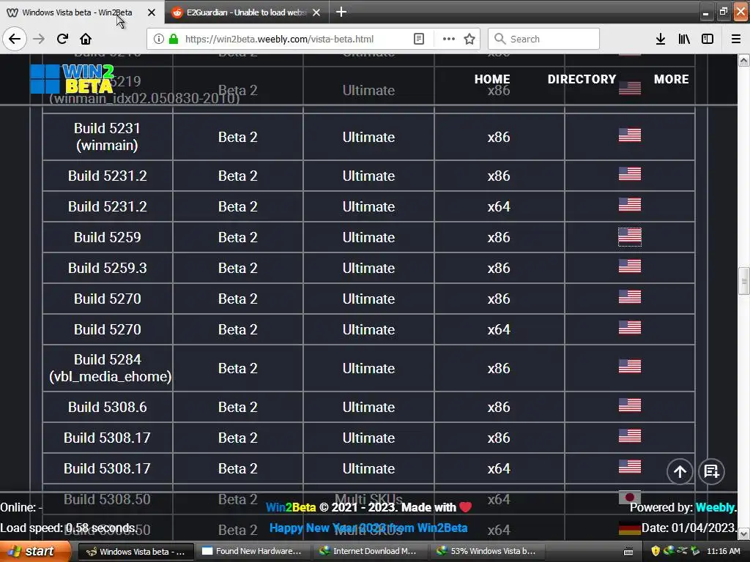Click the Windows Vista beta taskbar button

coord(135,551)
